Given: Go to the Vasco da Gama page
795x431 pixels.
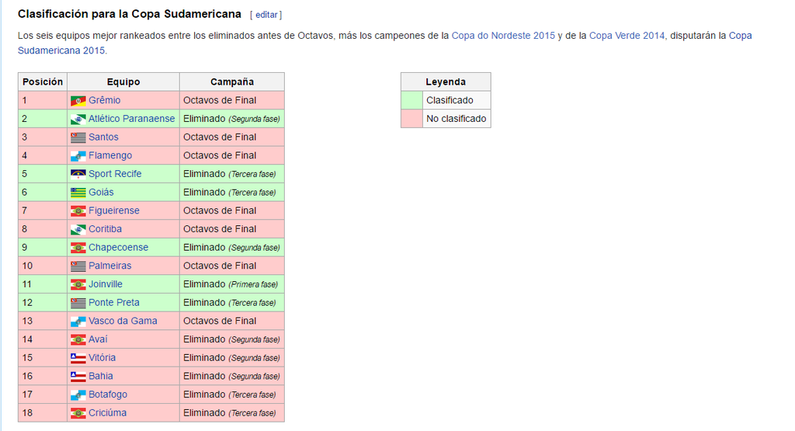Looking at the screenshot, I should (123, 321).
